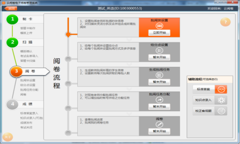Click the 立即开始 button
The height and width of the screenshot is (144, 240).
coord(159,33)
